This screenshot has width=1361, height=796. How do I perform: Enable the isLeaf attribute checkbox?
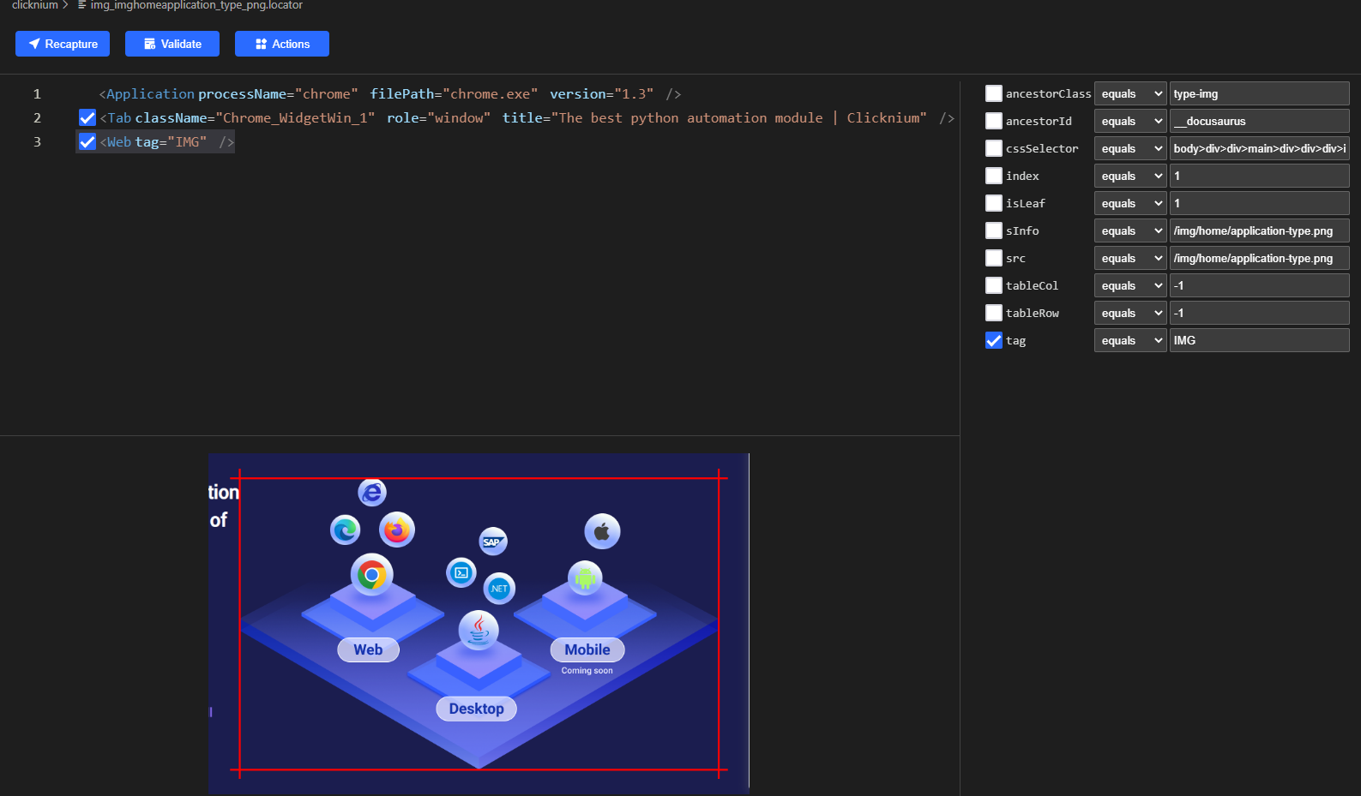[994, 203]
